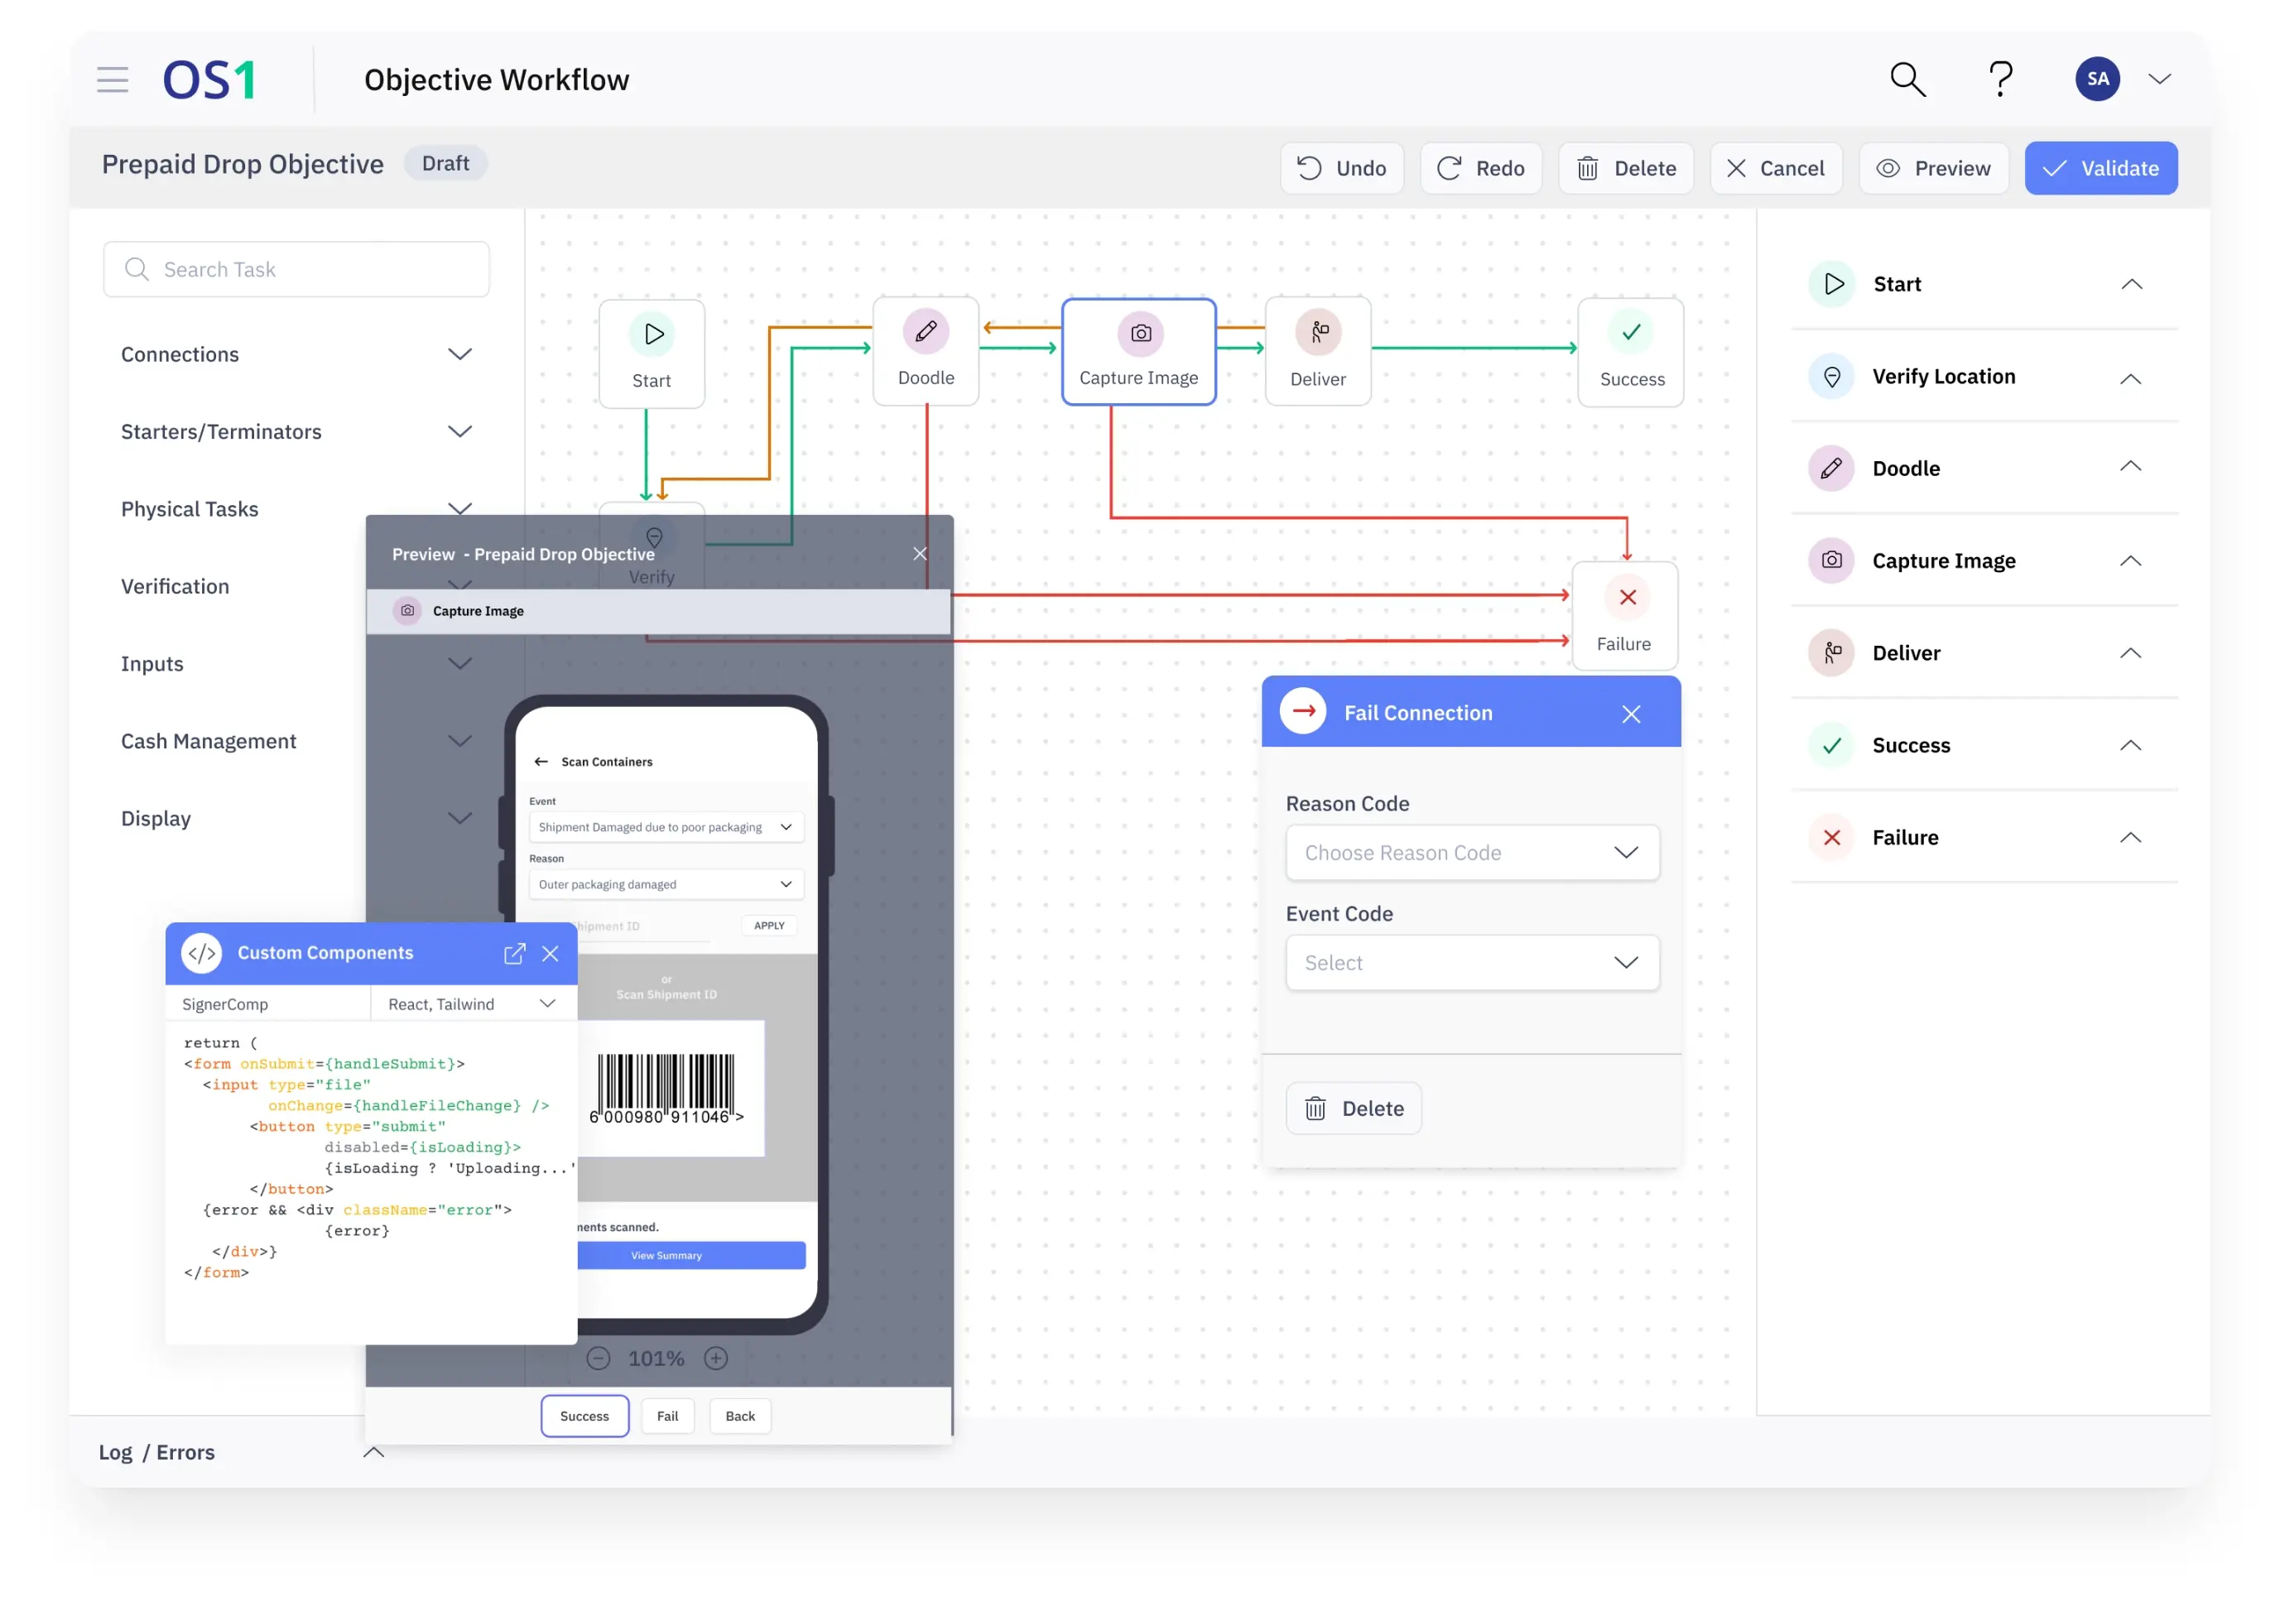2280x1597 pixels.
Task: Open search with the magnifier icon
Action: click(1907, 79)
